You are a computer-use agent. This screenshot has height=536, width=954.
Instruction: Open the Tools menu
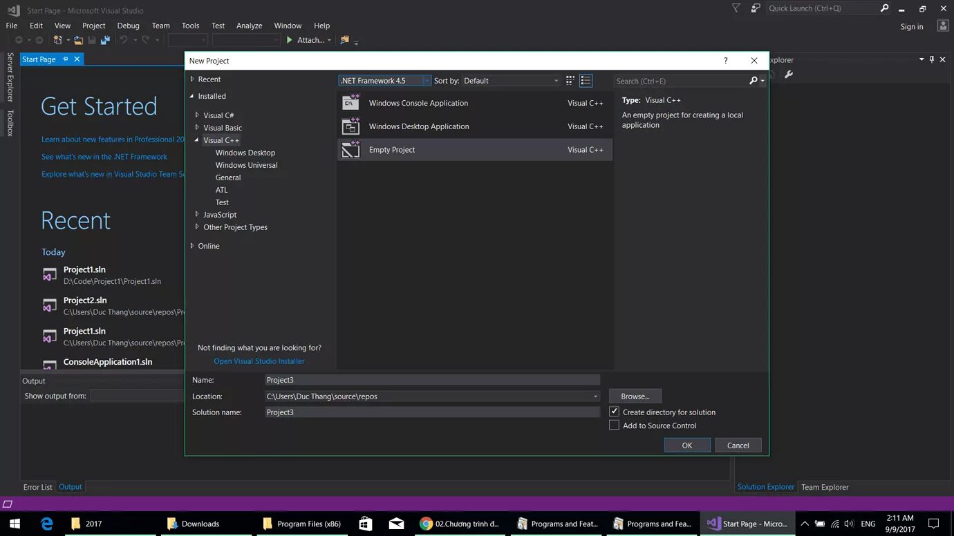click(x=190, y=26)
